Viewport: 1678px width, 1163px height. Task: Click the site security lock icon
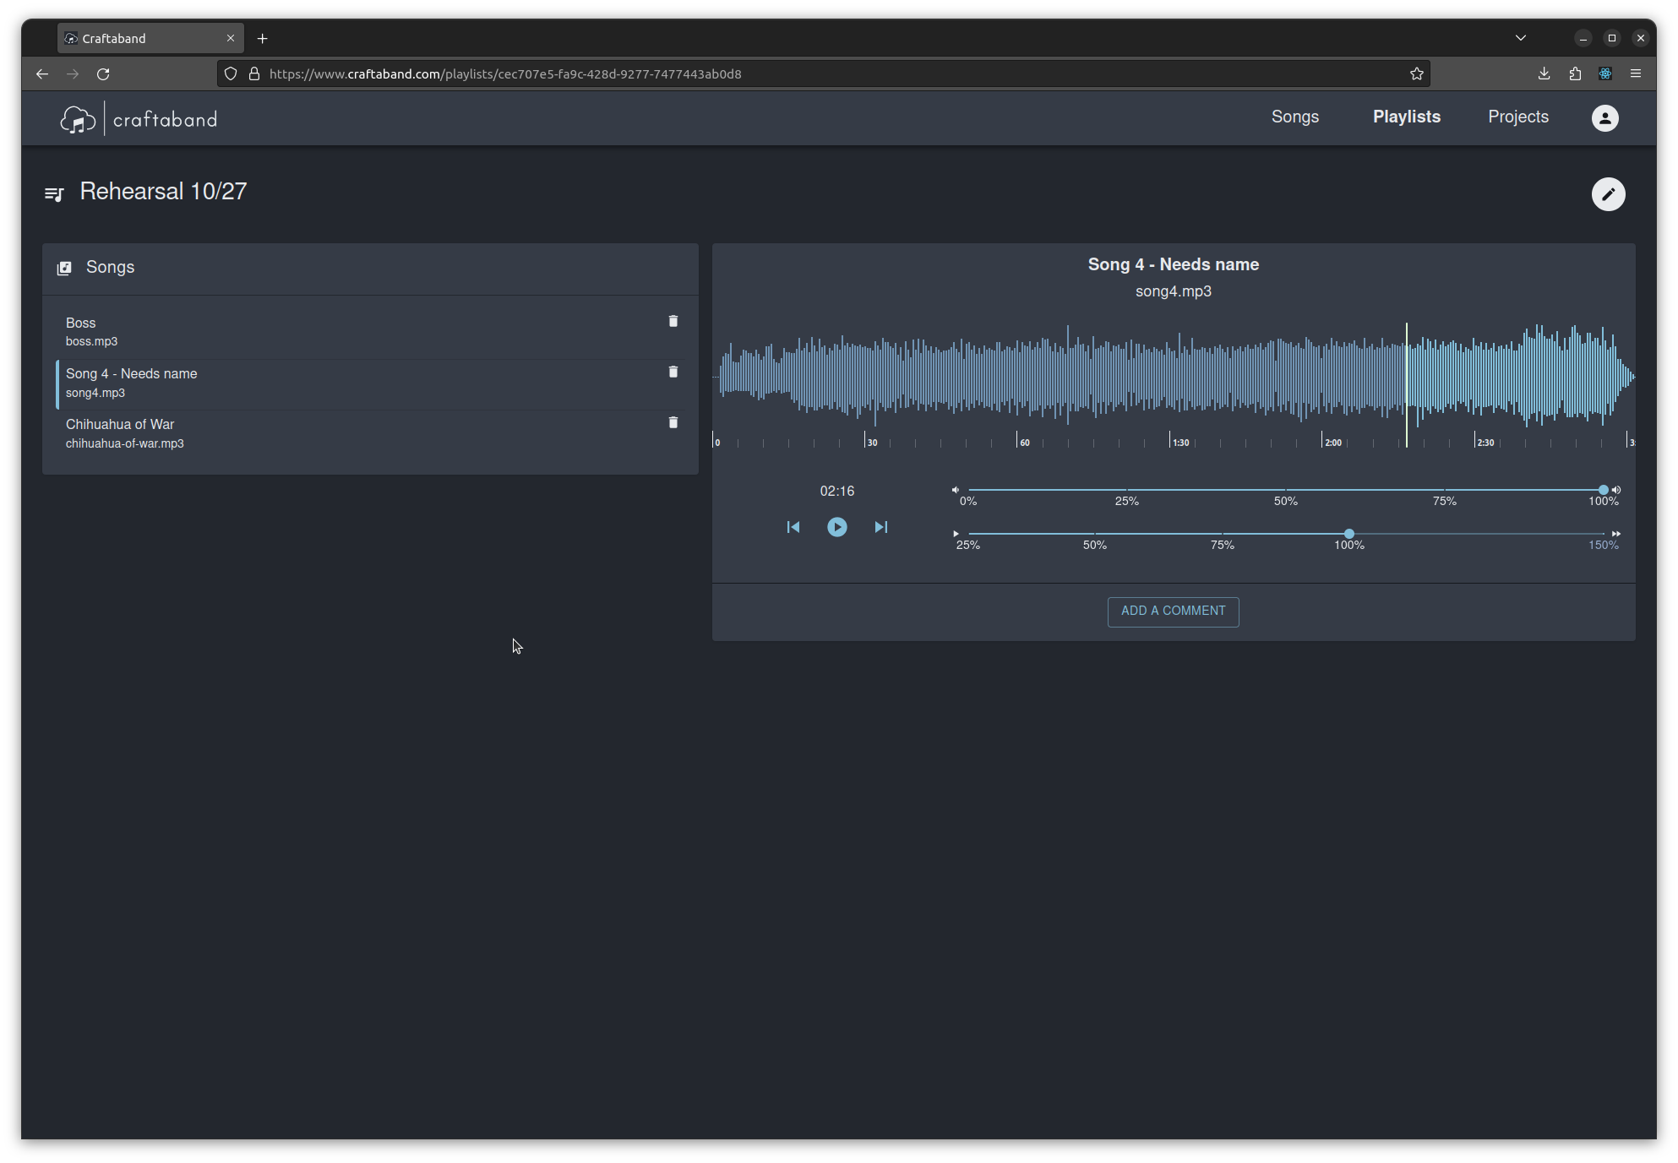(253, 74)
